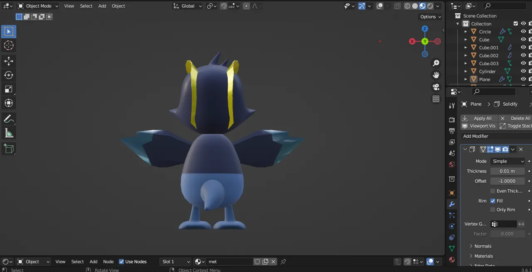This screenshot has width=532, height=272.
Task: Open the Global transform orientation dropdown
Action: 187,6
